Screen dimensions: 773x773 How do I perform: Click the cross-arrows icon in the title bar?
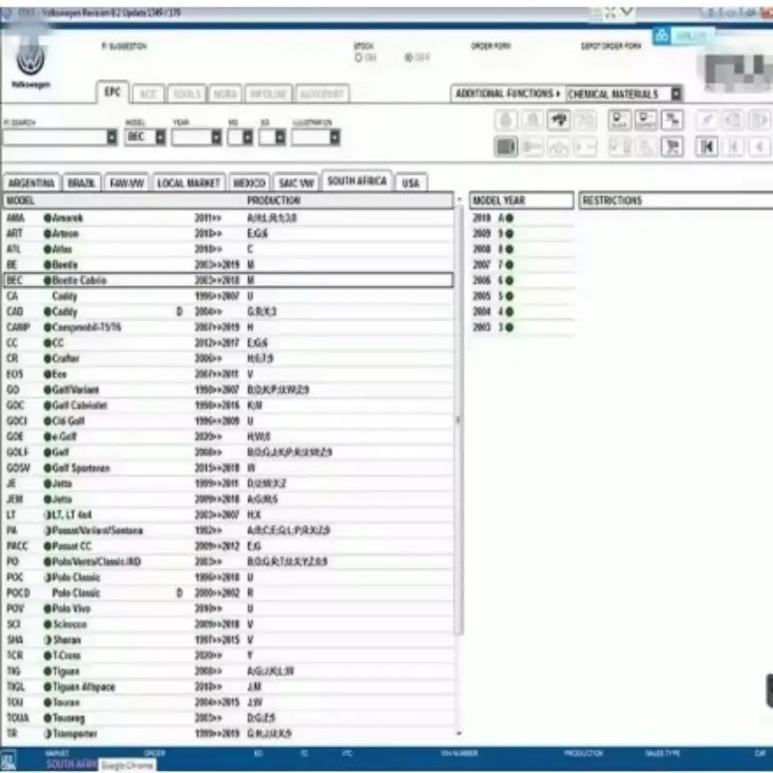[x=611, y=13]
